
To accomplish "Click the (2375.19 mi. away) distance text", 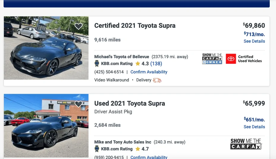I will pos(170,57).
